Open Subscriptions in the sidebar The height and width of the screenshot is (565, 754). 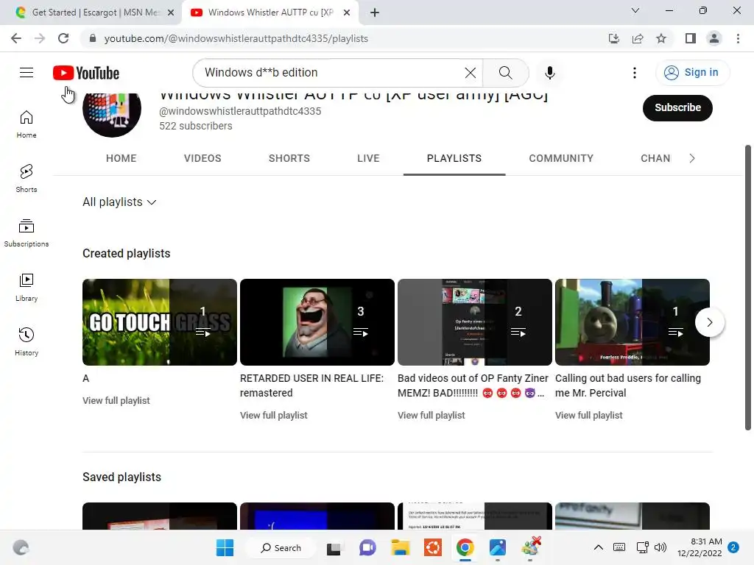click(27, 233)
